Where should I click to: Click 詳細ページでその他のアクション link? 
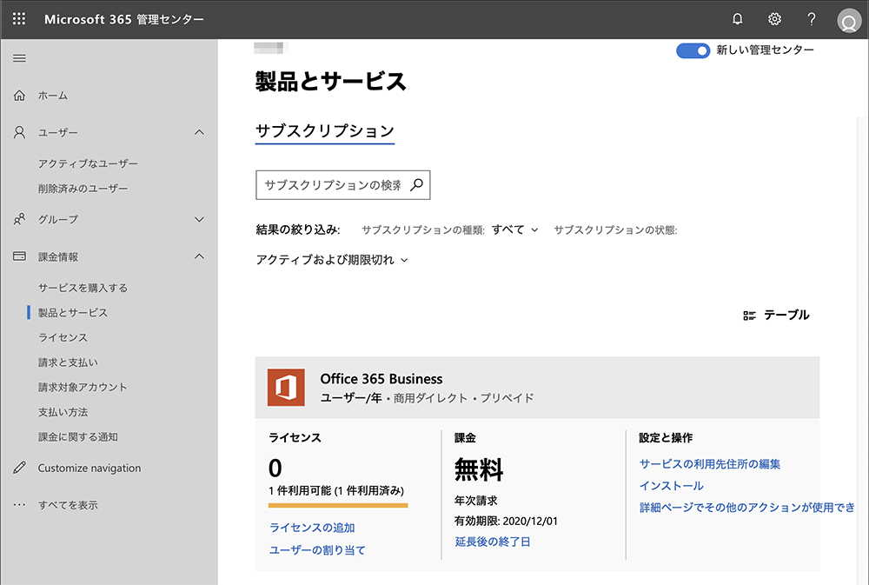coord(747,508)
